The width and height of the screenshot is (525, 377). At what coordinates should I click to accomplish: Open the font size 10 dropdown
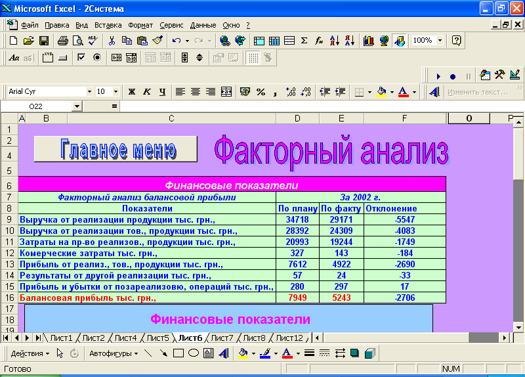115,91
